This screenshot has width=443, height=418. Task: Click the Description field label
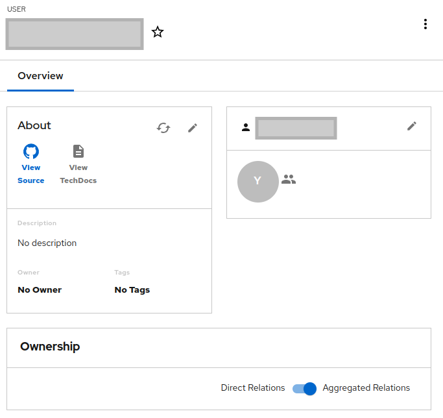click(37, 223)
